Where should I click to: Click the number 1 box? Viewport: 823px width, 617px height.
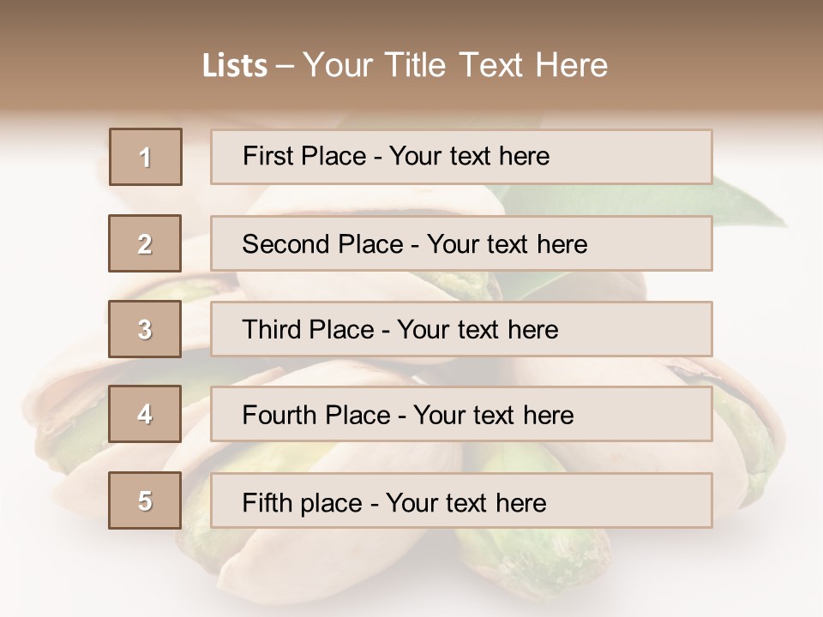146,157
